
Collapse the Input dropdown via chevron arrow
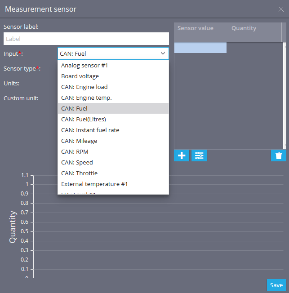[x=163, y=53]
